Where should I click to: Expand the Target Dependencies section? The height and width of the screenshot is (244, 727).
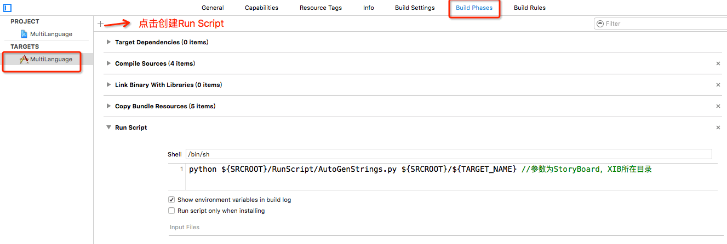[109, 42]
